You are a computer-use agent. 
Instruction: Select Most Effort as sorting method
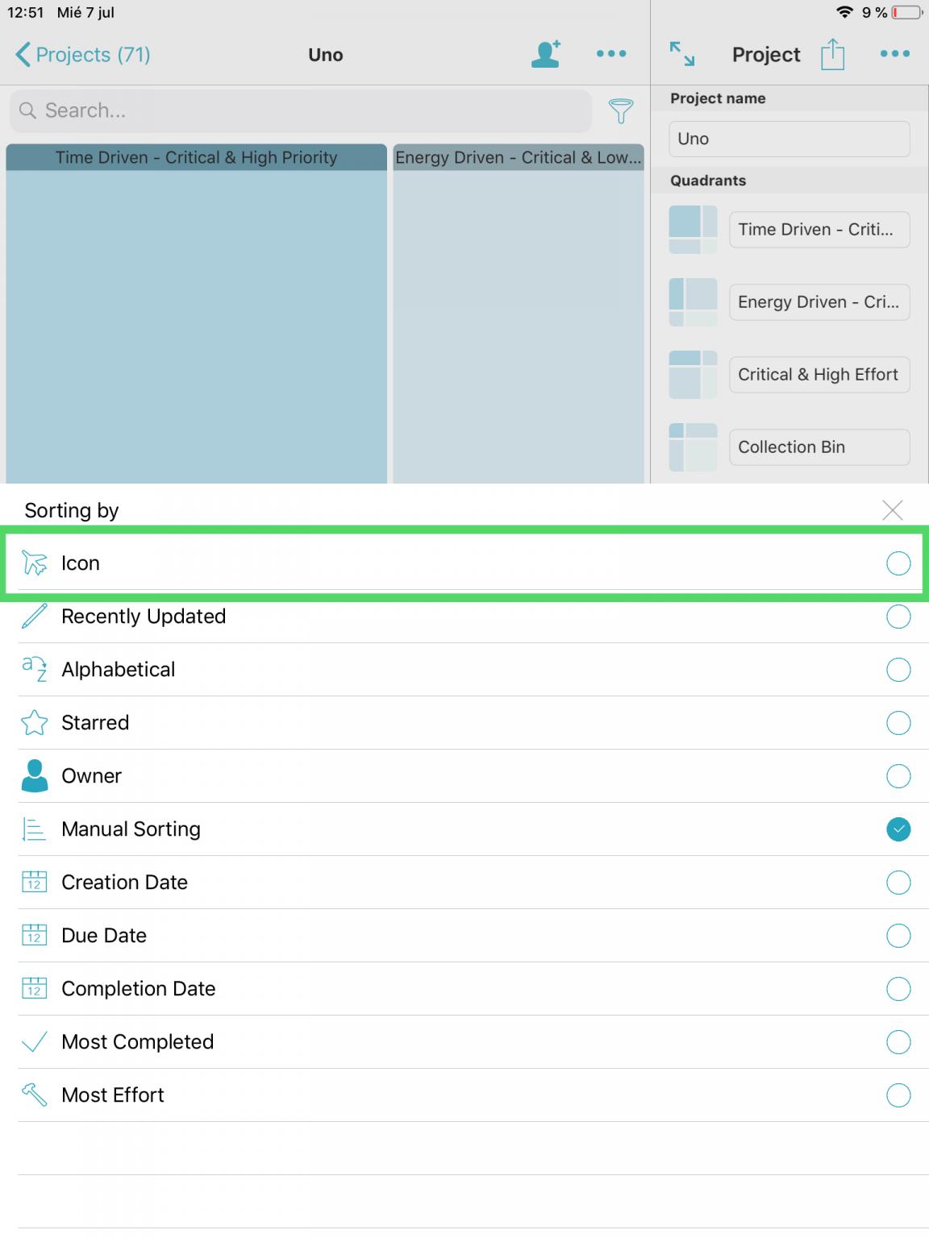pyautogui.click(x=898, y=1095)
